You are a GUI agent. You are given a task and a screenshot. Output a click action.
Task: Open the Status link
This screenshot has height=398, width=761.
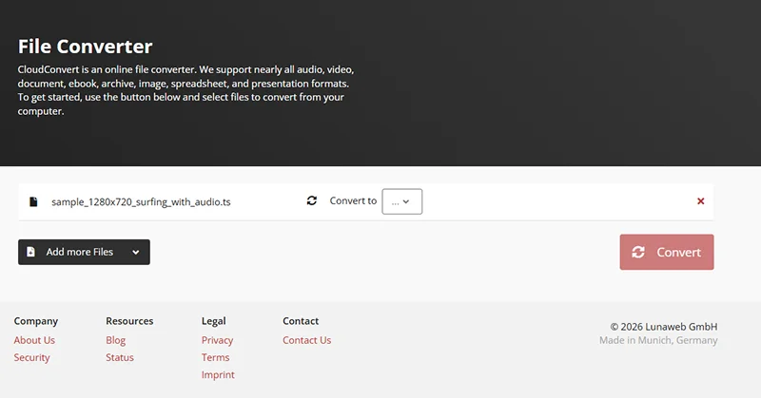[x=120, y=358]
